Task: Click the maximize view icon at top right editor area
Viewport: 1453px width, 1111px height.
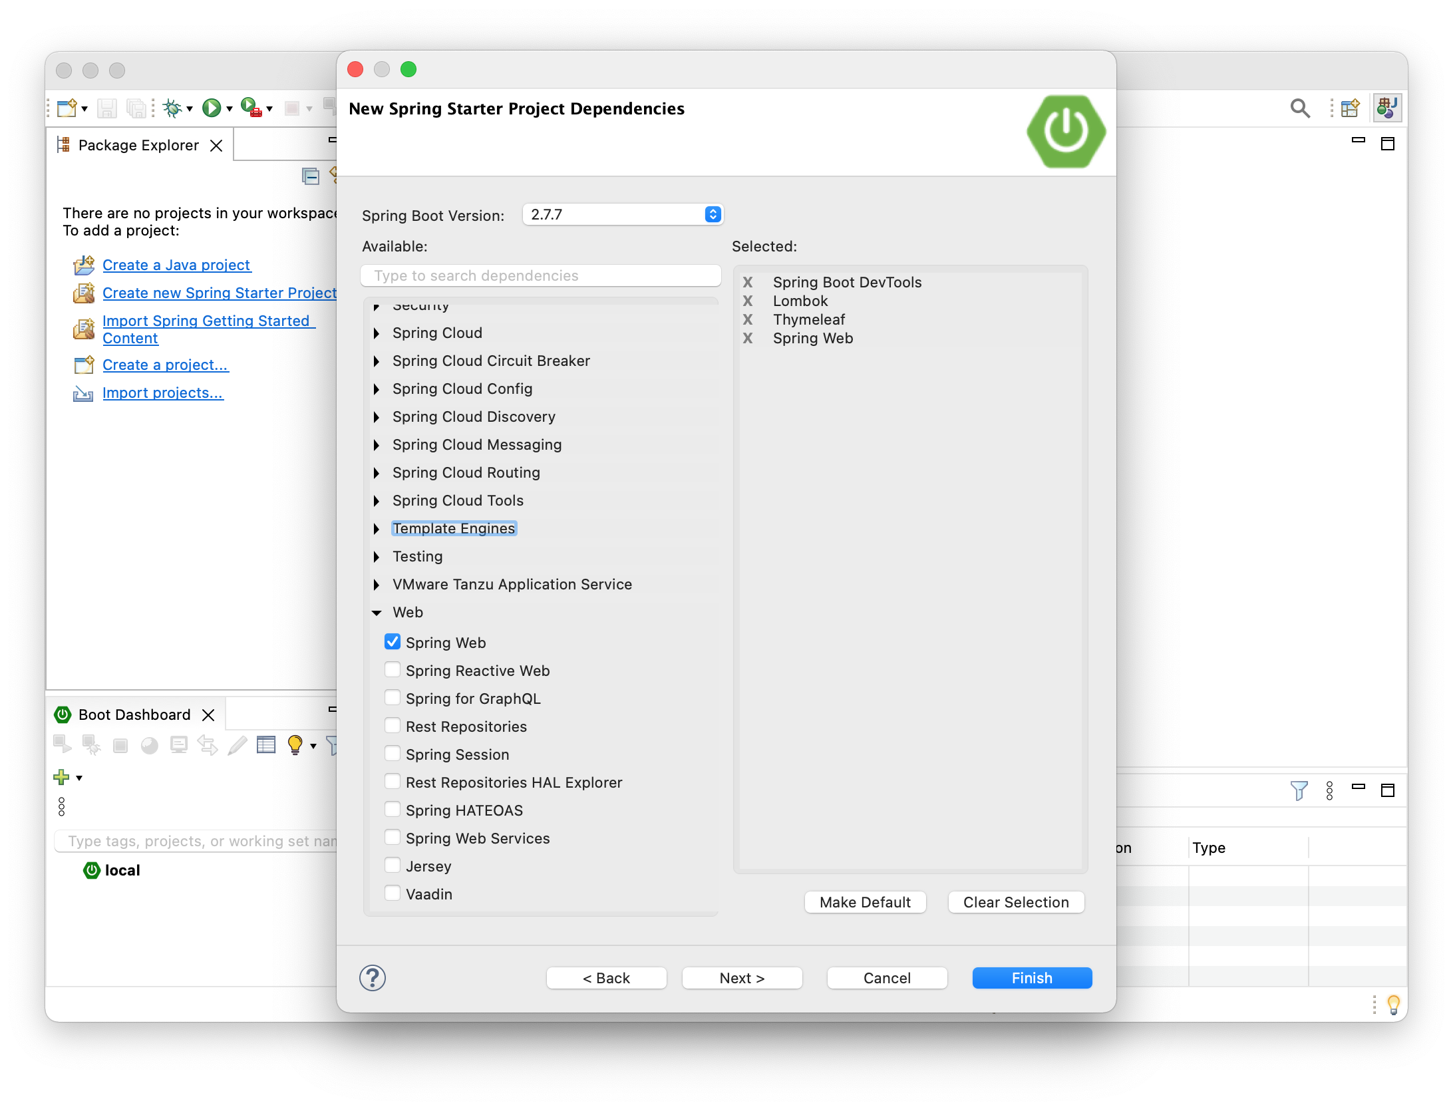Action: pyautogui.click(x=1388, y=144)
